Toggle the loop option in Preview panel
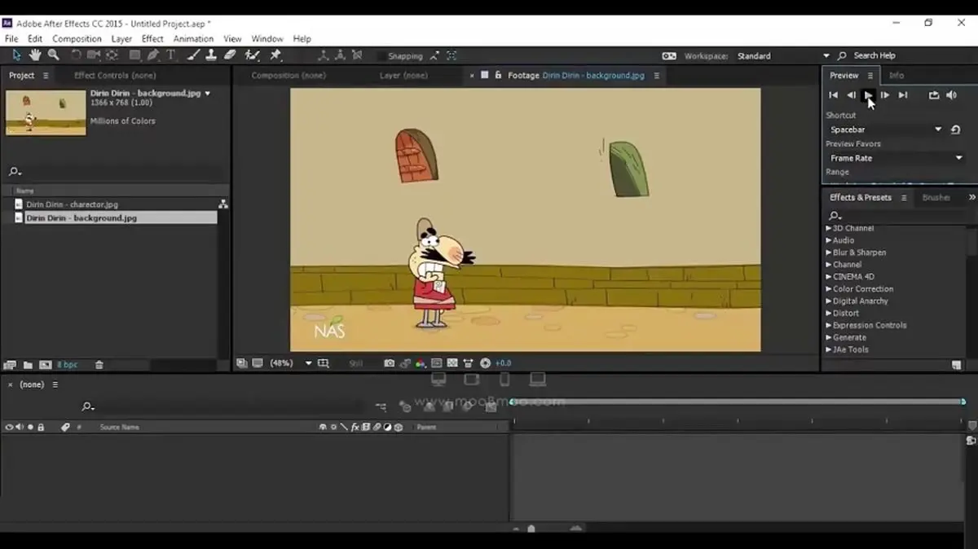The height and width of the screenshot is (549, 978). [x=934, y=95]
